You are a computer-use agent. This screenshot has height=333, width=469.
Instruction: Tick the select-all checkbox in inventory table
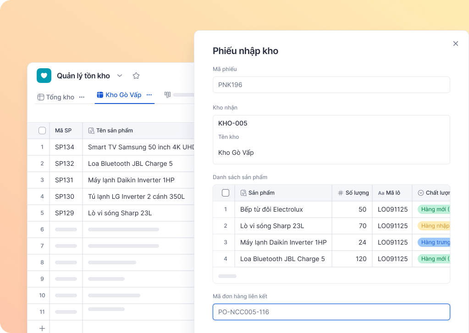(42, 131)
